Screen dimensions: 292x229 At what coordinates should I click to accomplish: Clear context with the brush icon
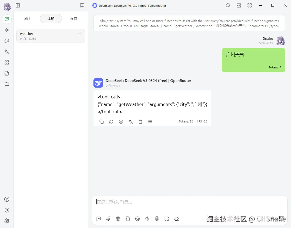click(157, 219)
